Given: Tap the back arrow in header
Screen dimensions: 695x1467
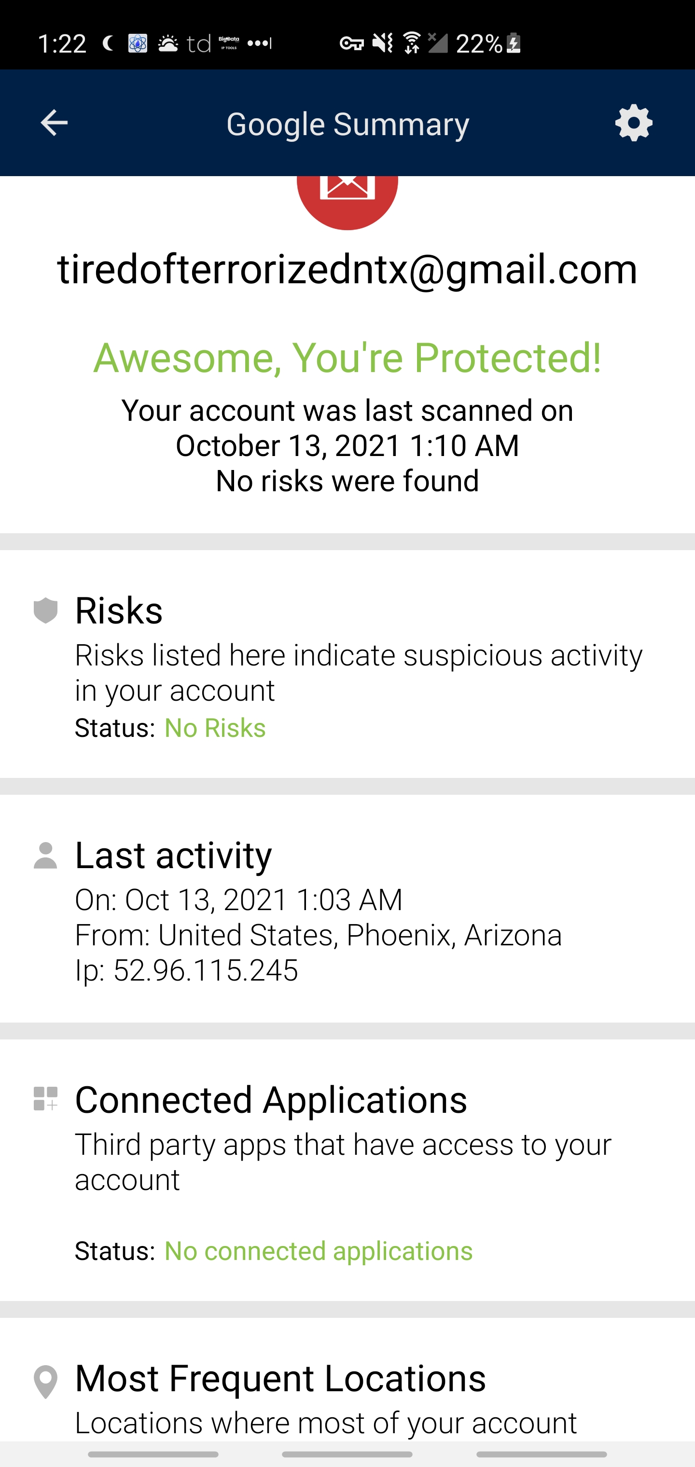Looking at the screenshot, I should click(54, 123).
